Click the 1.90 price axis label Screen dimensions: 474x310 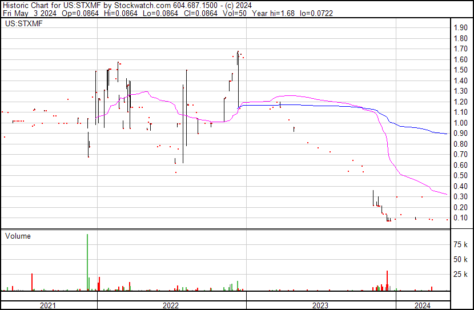tap(461, 28)
